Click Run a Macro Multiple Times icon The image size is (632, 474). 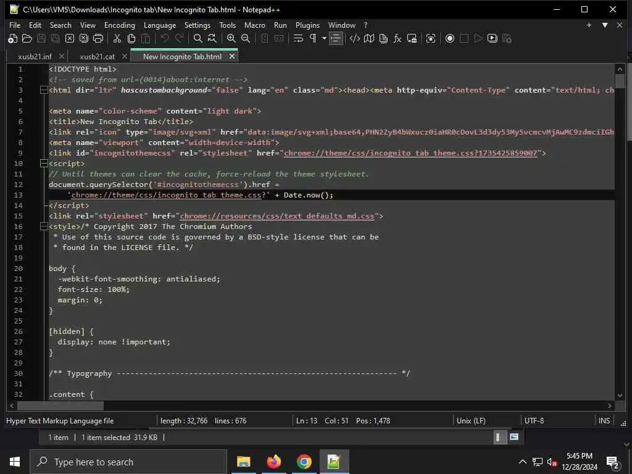pos(492,39)
